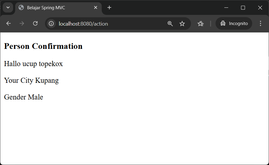Open the Chrome three-dot menu
The height and width of the screenshot is (165, 269).
[x=260, y=24]
